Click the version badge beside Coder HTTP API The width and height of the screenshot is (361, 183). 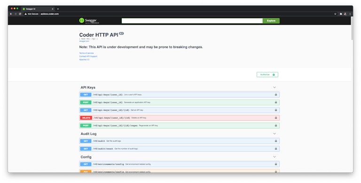pyautogui.click(x=121, y=34)
